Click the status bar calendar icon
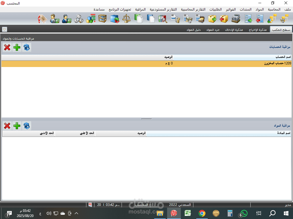 coord(90,205)
